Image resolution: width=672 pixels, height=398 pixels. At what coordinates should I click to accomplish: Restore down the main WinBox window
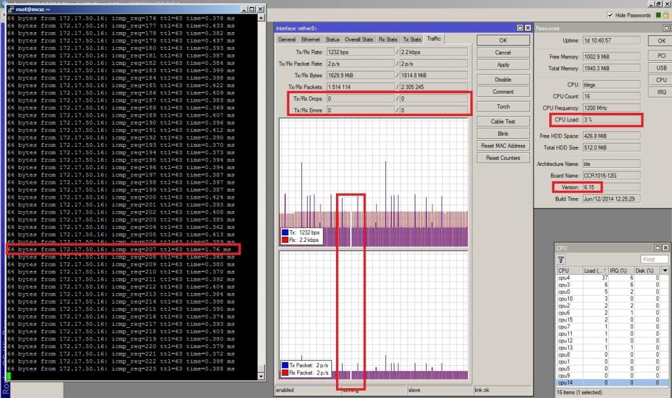pyautogui.click(x=659, y=4)
